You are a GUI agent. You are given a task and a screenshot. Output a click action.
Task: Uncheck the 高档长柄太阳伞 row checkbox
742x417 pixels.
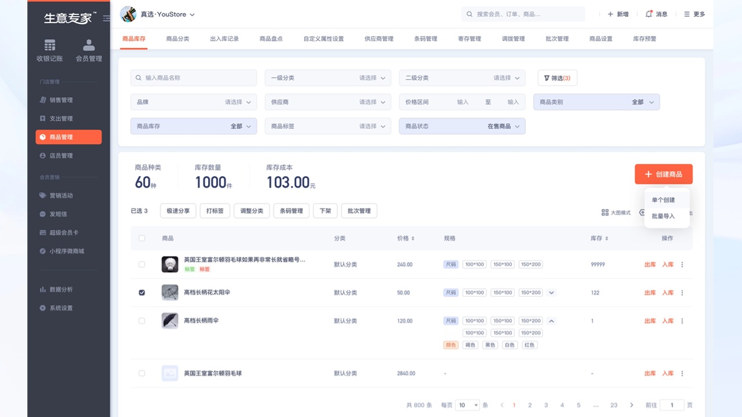(x=141, y=292)
